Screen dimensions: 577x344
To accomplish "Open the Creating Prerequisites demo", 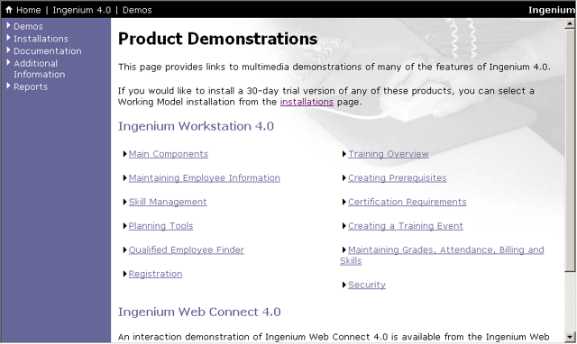I will tap(397, 178).
